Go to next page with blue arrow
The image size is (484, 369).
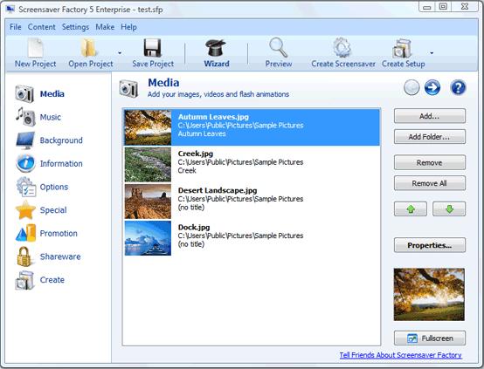click(432, 87)
